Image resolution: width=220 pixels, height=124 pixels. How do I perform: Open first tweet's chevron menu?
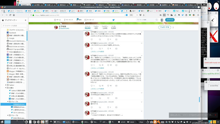coord(142,32)
